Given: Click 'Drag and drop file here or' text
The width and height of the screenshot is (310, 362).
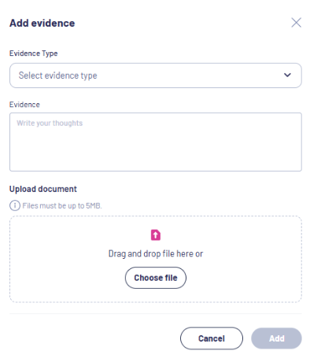Looking at the screenshot, I should tap(156, 253).
